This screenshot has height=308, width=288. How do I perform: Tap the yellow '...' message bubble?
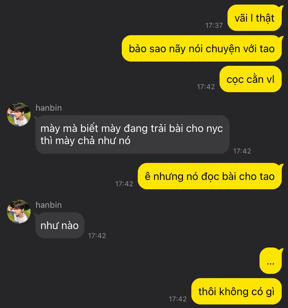click(271, 261)
